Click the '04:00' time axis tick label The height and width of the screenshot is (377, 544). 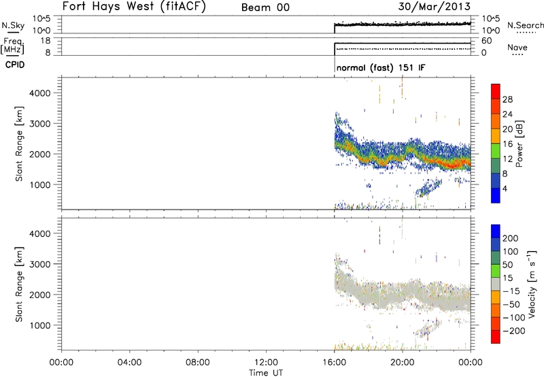point(129,363)
